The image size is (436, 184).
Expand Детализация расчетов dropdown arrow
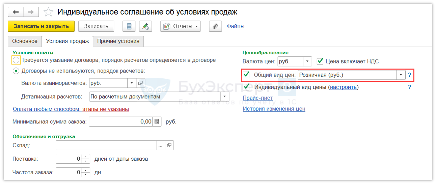pyautogui.click(x=225, y=97)
